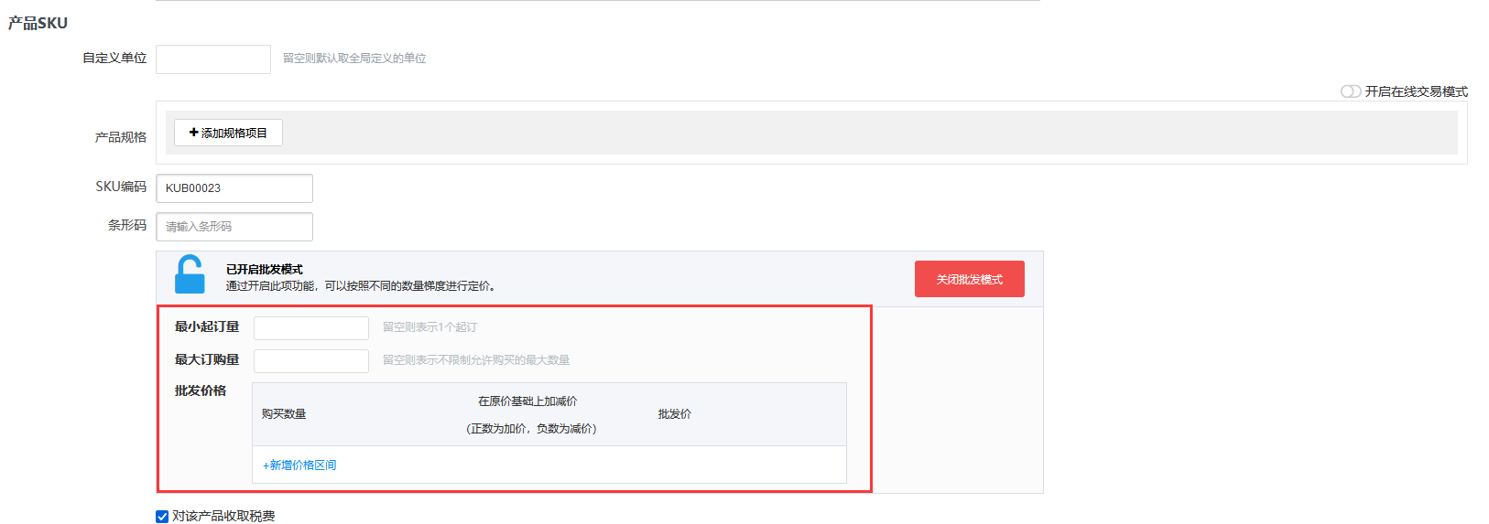Click the plus icon on 添加规格项目
The image size is (1489, 524).
[x=193, y=133]
